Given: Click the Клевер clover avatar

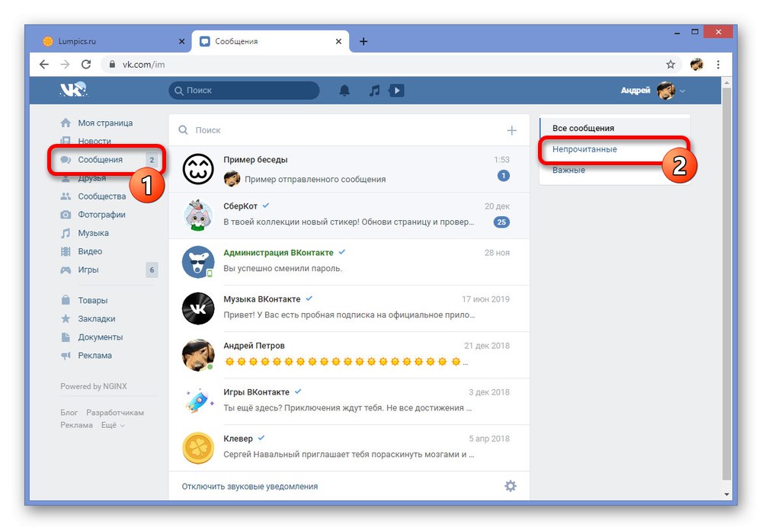Looking at the screenshot, I should tap(198, 448).
